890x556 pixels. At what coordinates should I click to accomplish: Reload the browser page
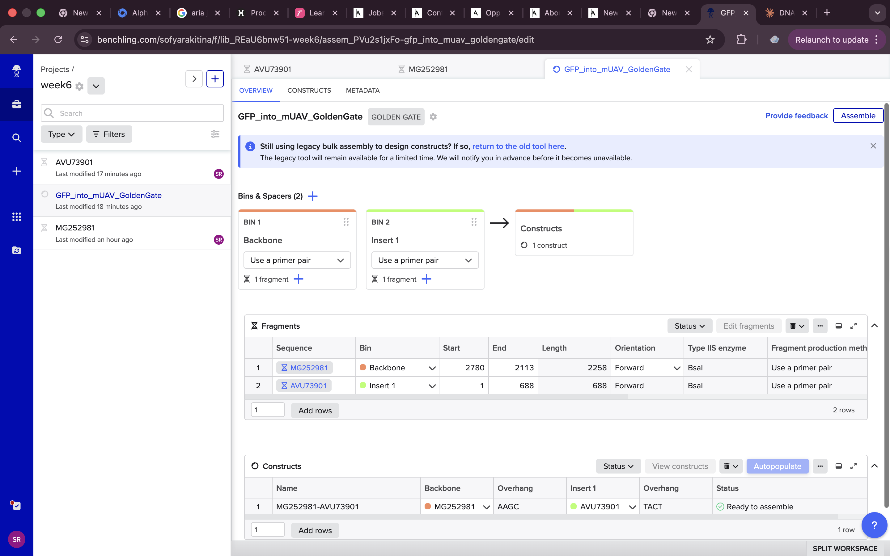click(58, 40)
